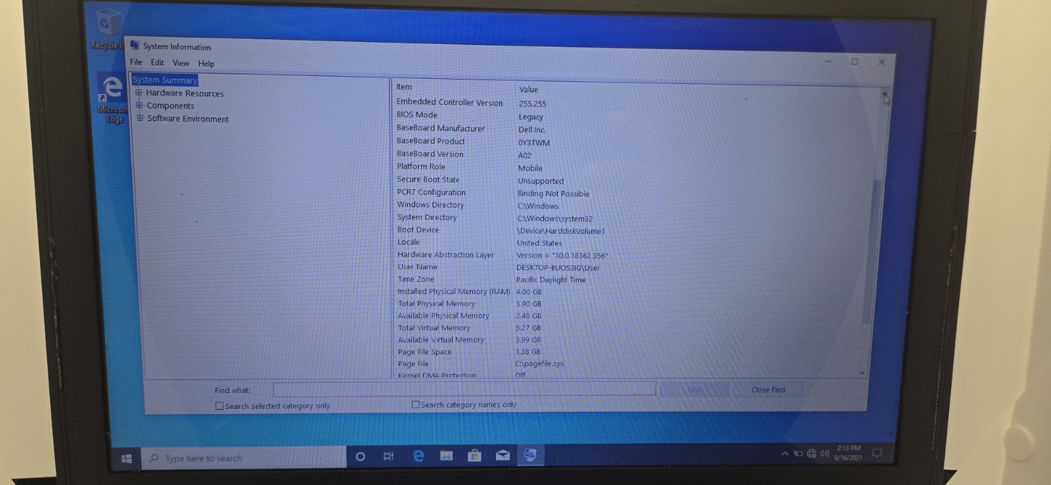Click the Cortana circle icon
Screen dimensions: 1051x485
pyautogui.click(x=360, y=457)
